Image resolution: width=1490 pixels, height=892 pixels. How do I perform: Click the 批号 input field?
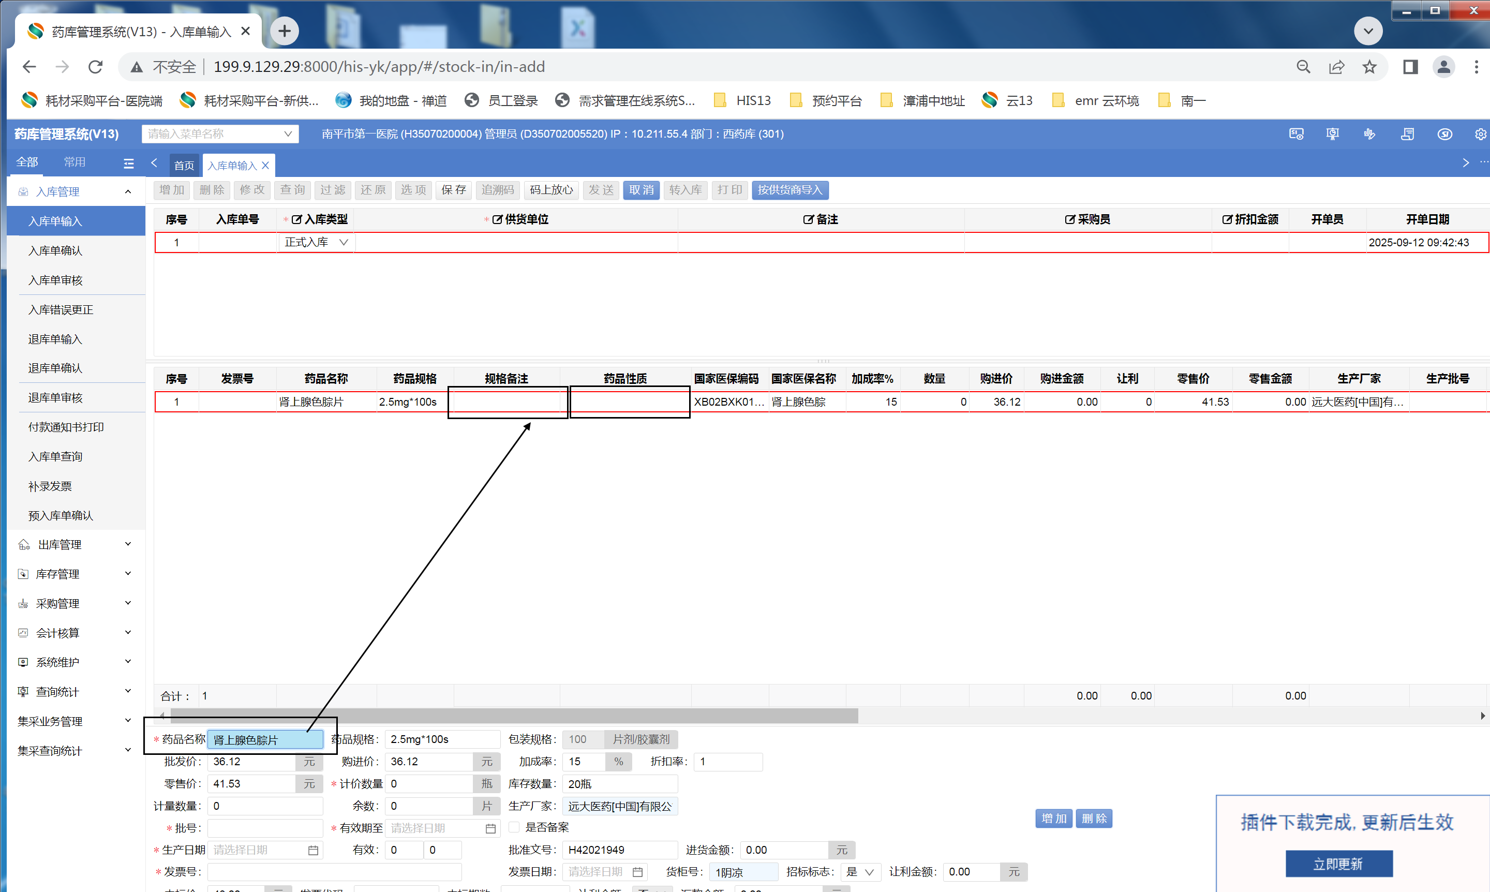coord(264,828)
